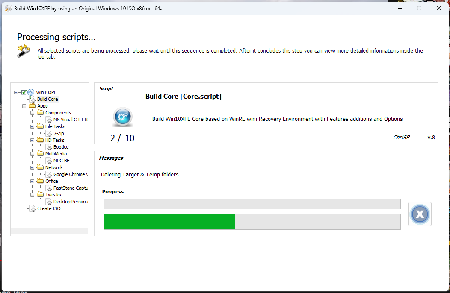Click the Apps folder icon

32,106
